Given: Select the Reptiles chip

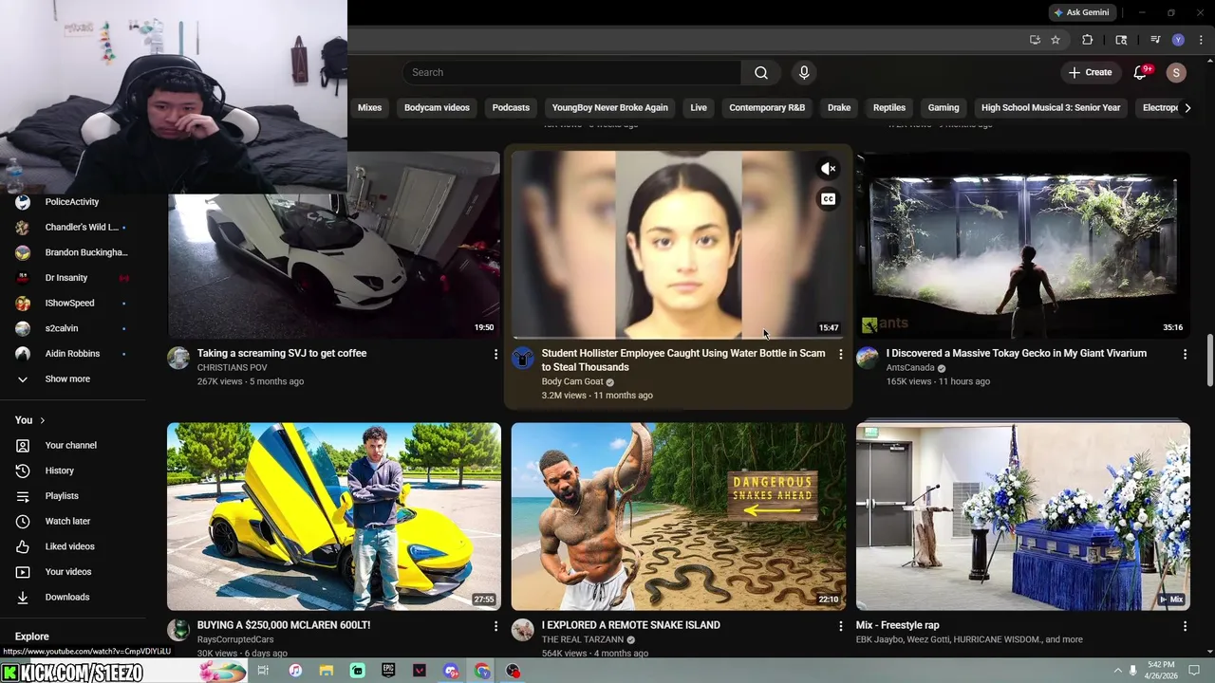Looking at the screenshot, I should pyautogui.click(x=889, y=108).
